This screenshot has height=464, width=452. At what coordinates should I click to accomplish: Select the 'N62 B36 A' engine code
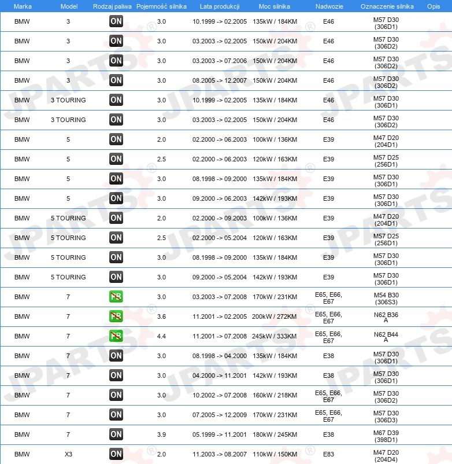(x=386, y=318)
